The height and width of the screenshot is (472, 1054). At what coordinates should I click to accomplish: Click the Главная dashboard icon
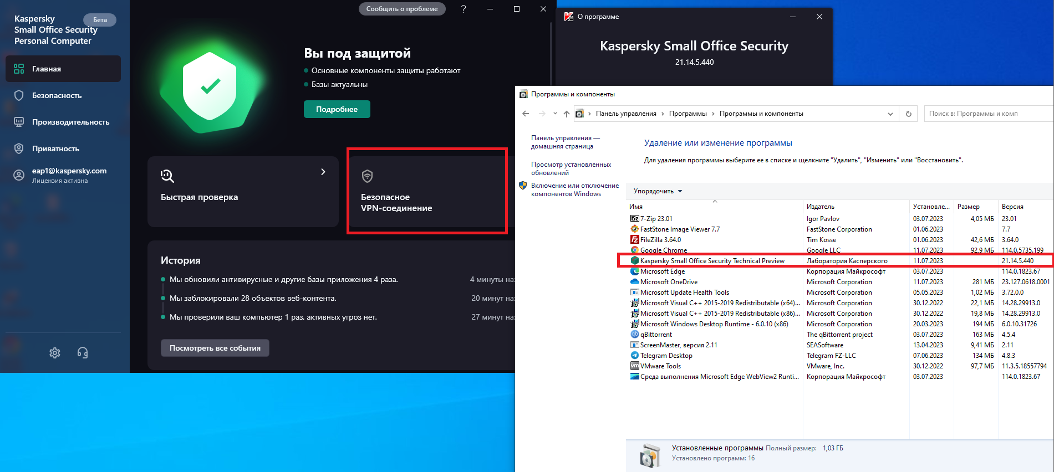pos(19,69)
